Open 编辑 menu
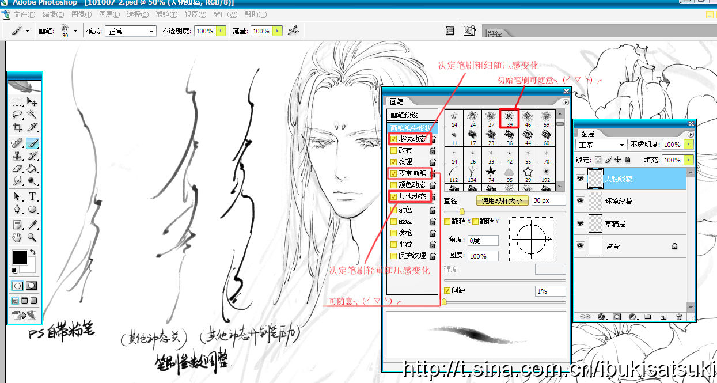This screenshot has height=383, width=717. 54,14
